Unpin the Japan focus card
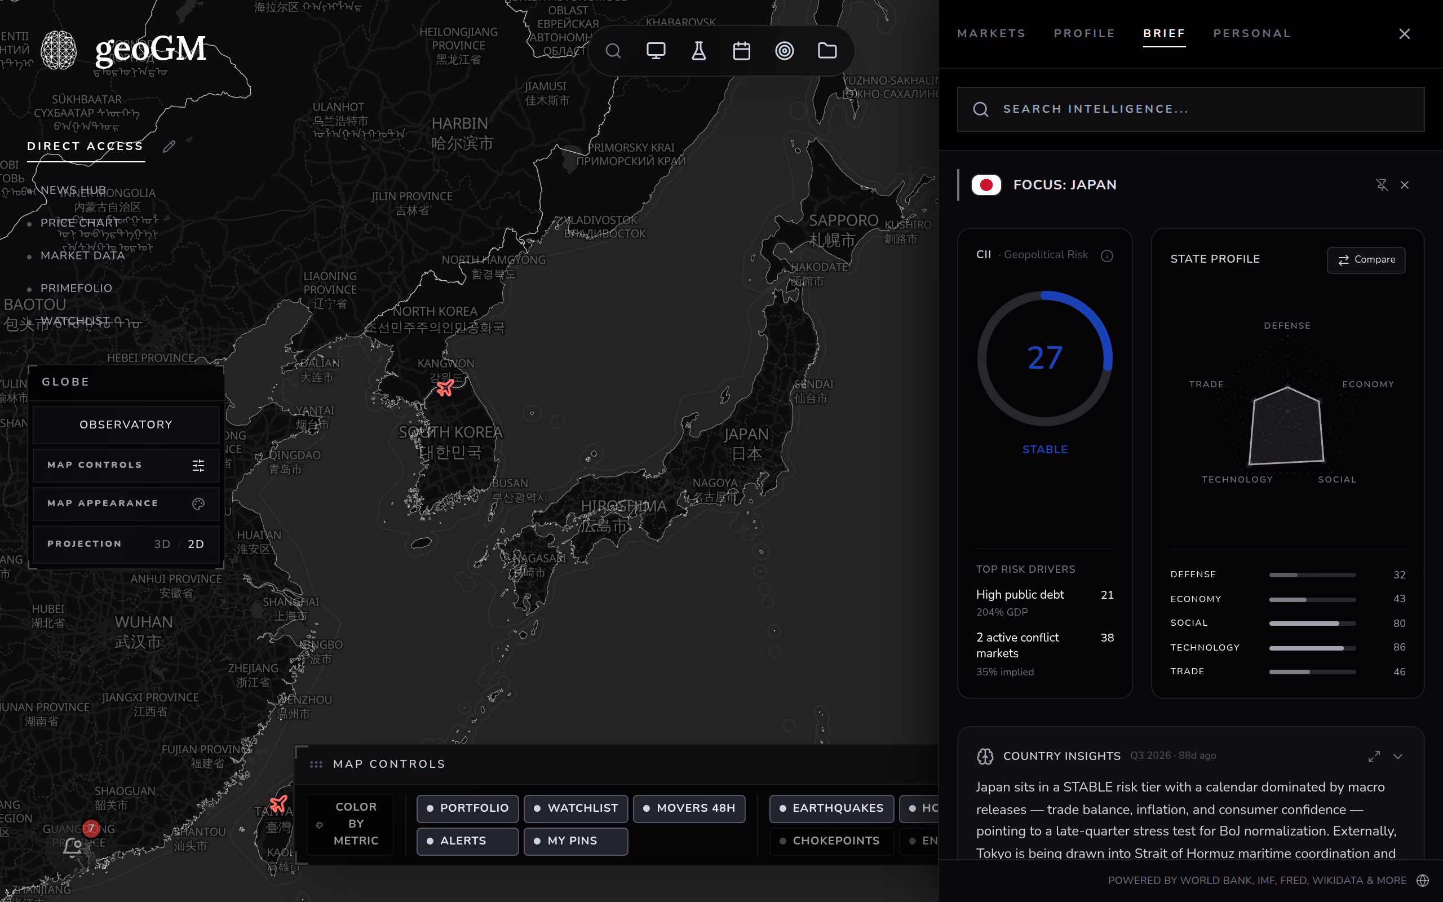Screen dimensions: 1443x902 tap(1382, 185)
